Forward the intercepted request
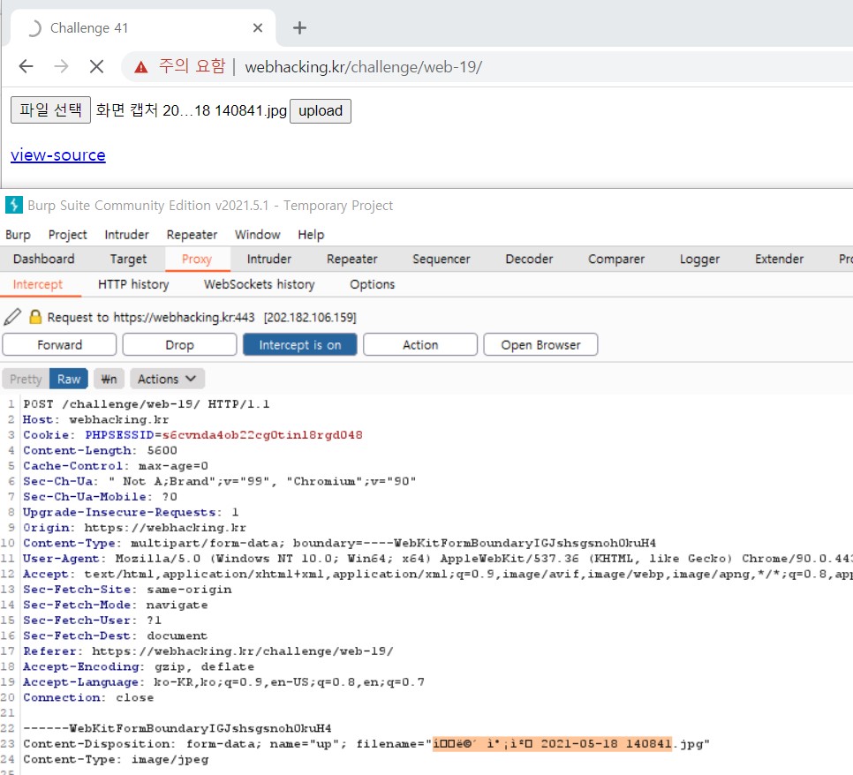The height and width of the screenshot is (775, 853). [59, 345]
